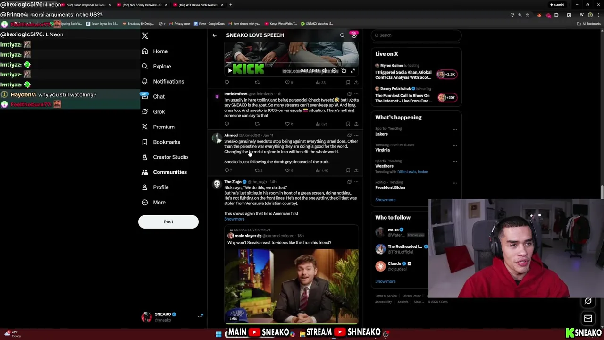Bookmark Ahmed's post
604x340 pixels.
click(348, 170)
